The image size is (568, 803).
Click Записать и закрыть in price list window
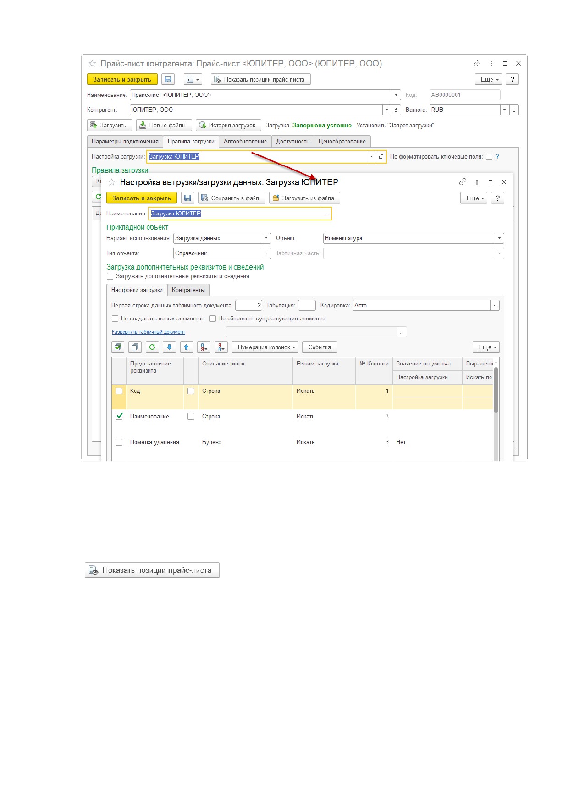click(x=122, y=79)
